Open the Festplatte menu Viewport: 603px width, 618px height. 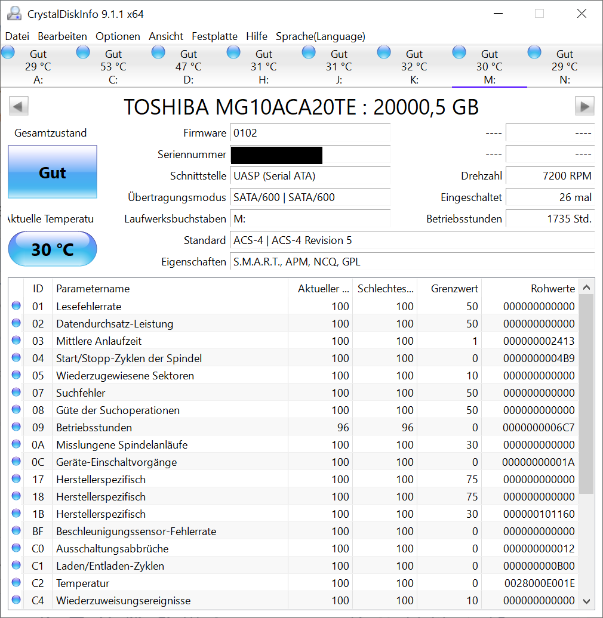(x=214, y=36)
